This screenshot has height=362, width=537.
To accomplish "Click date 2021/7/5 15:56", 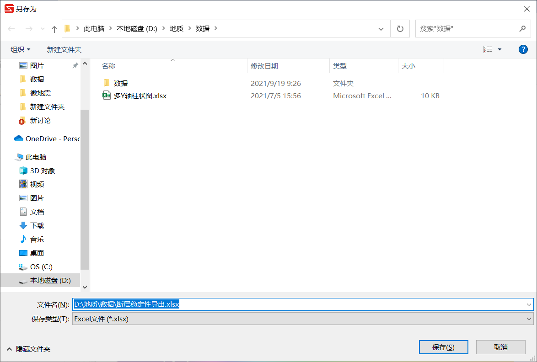I will point(276,96).
